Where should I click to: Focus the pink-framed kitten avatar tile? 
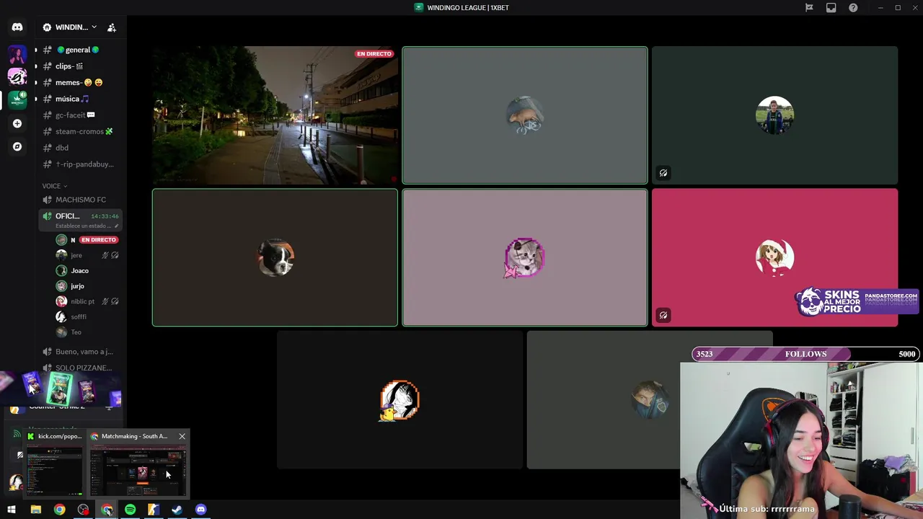click(x=525, y=257)
